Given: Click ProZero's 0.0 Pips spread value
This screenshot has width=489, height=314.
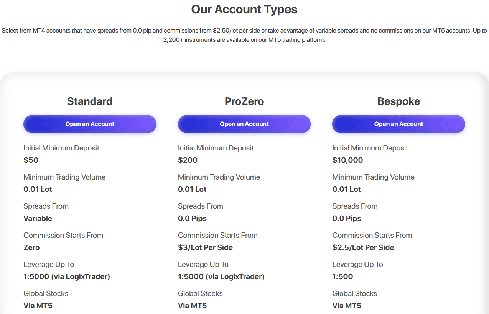Looking at the screenshot, I should pos(192,218).
